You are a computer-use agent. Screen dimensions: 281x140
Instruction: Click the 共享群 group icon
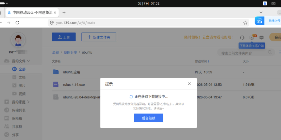point(7,126)
